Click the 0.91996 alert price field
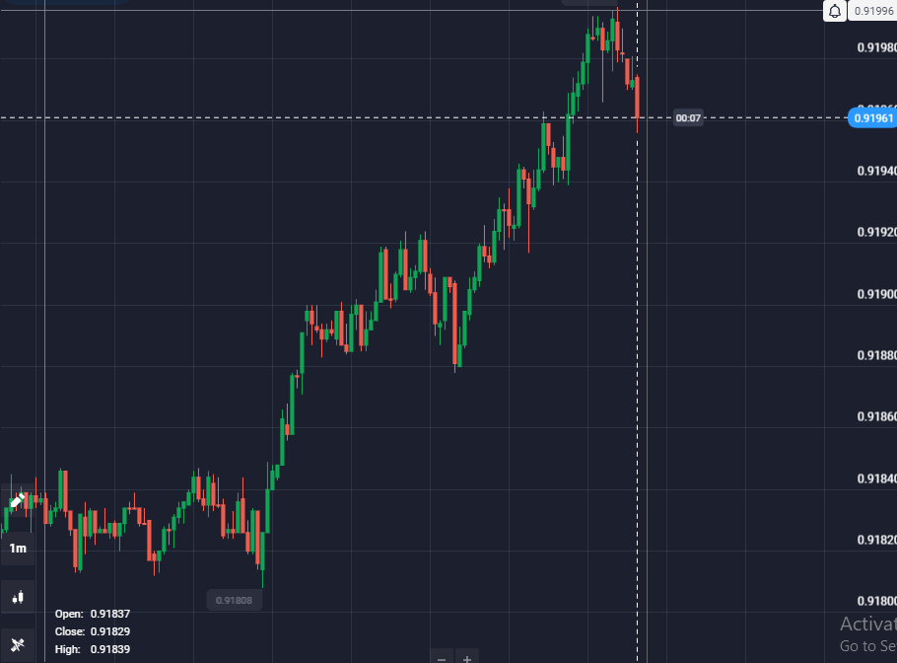The width and height of the screenshot is (897, 663). 873,11
